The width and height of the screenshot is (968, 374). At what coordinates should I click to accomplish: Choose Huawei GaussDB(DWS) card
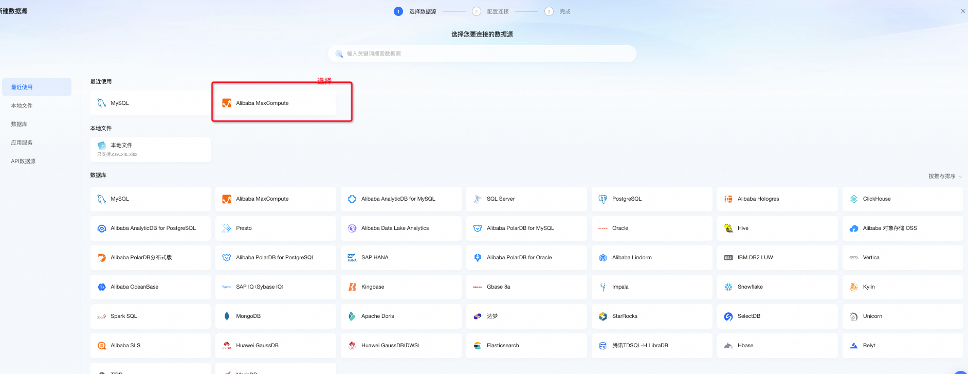coord(401,346)
